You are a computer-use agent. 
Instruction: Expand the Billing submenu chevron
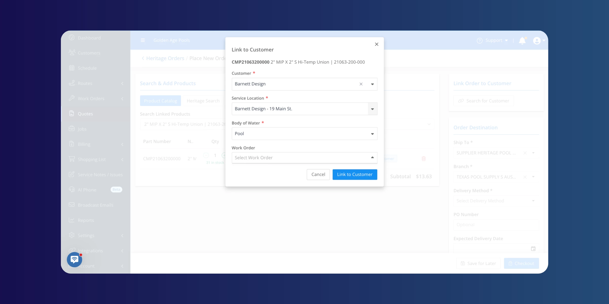[122, 144]
